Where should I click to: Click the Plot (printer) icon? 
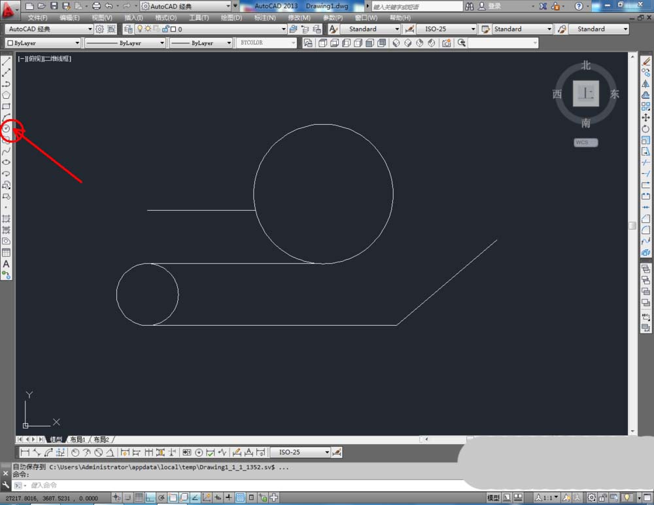pos(96,6)
